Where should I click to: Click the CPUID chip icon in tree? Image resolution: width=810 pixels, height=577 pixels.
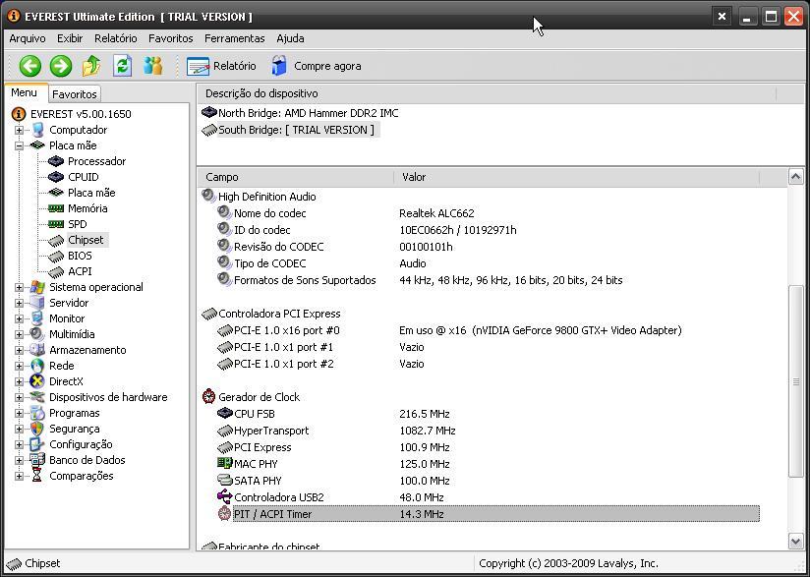[56, 177]
